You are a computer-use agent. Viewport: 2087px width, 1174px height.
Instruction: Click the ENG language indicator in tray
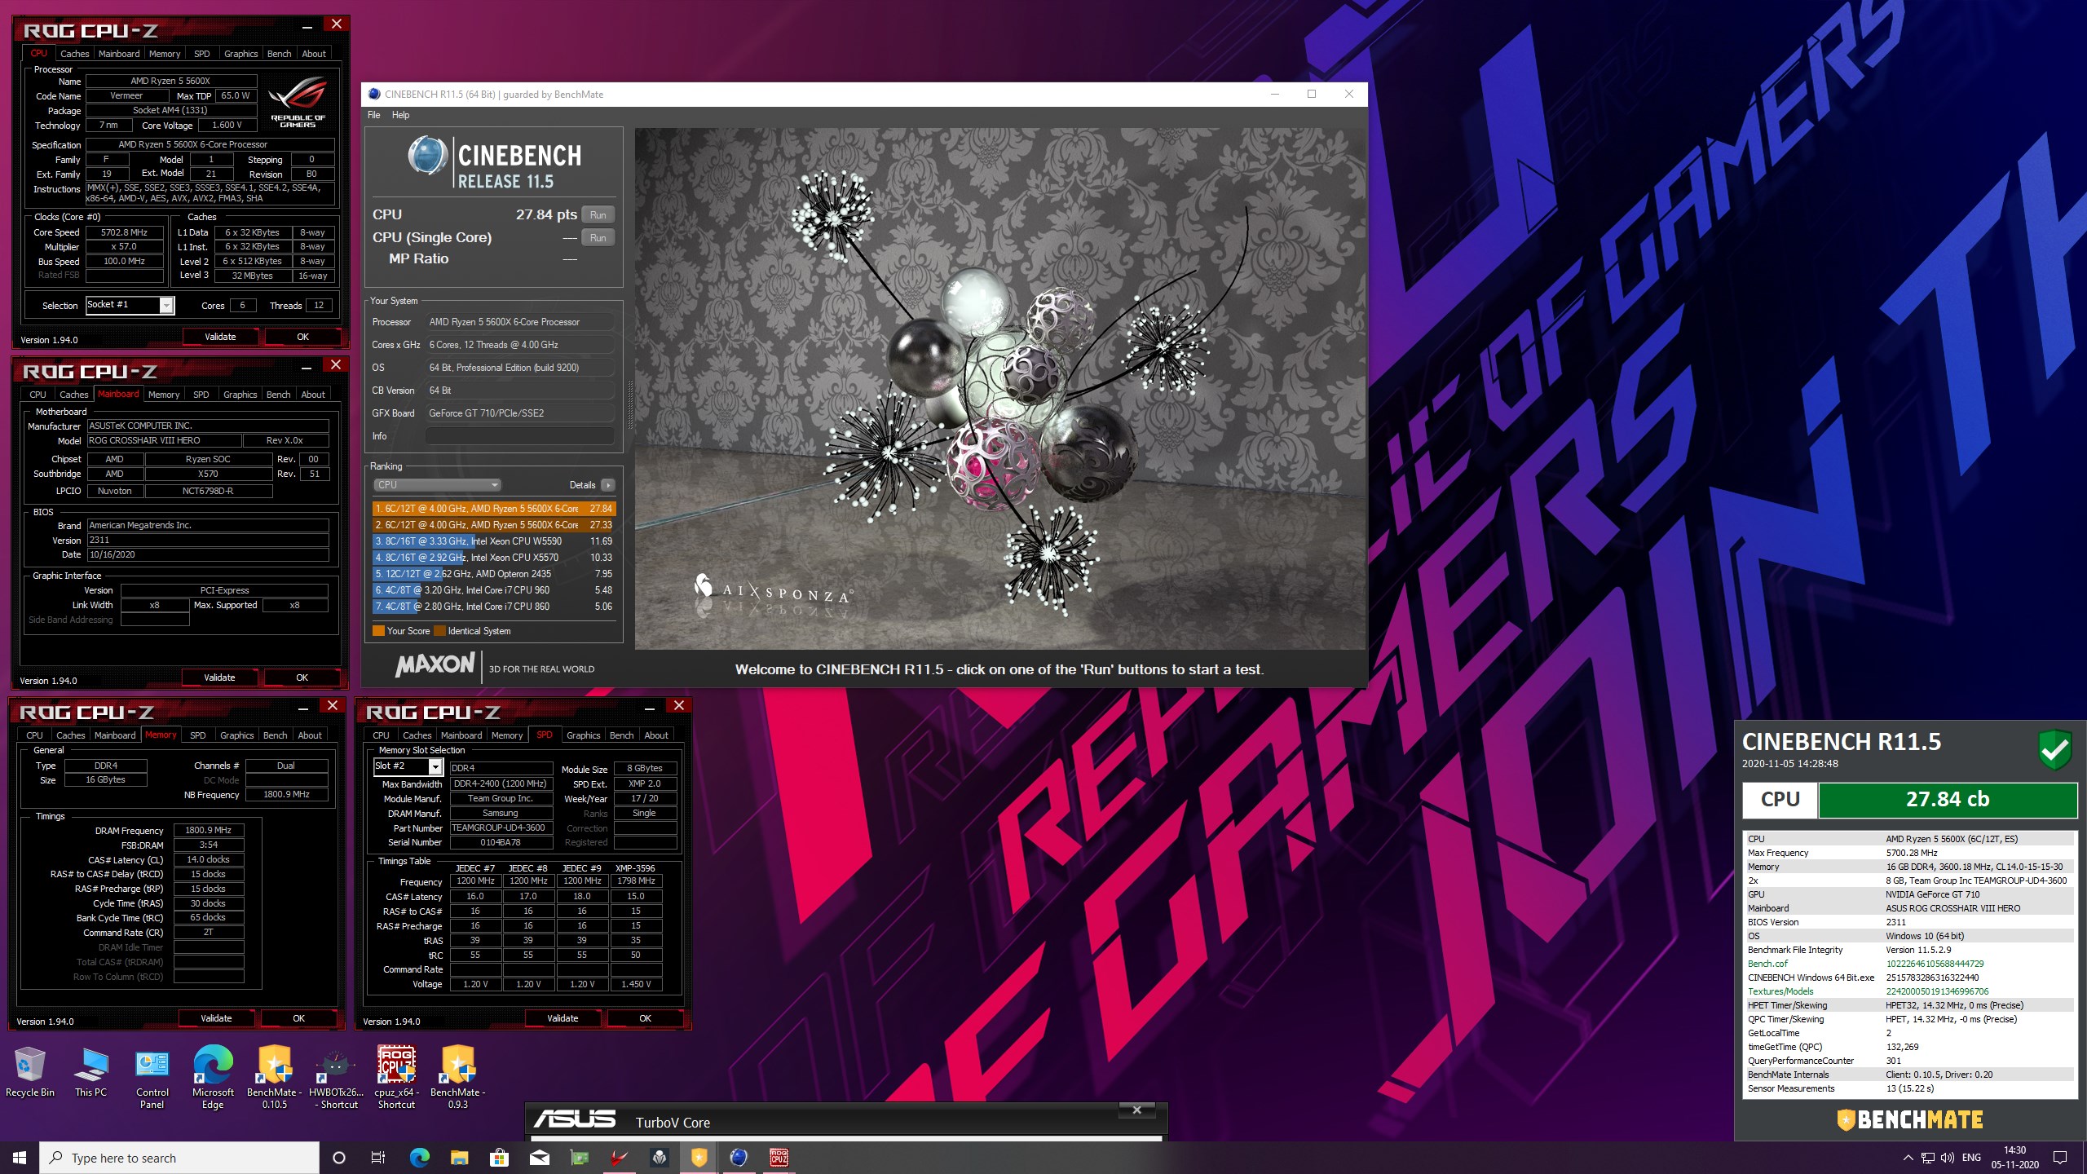coord(1971,1158)
